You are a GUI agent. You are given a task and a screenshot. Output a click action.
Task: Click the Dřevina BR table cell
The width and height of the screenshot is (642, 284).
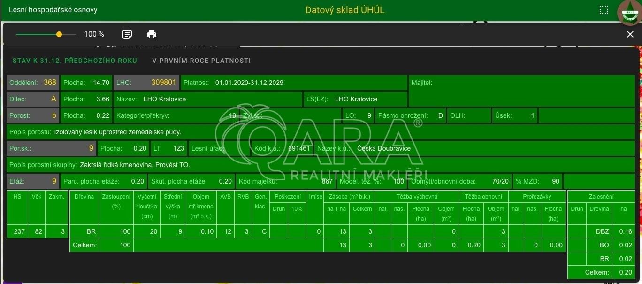tap(84, 231)
